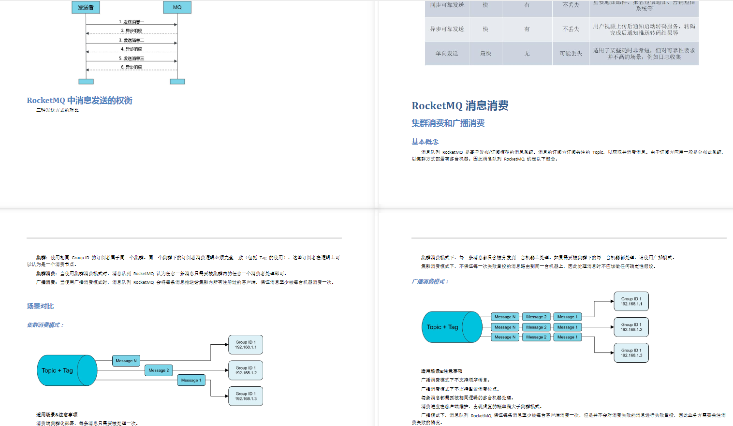Click the table cell '异步可靠发送'
Viewport: 733px width, 426px height.
point(447,29)
